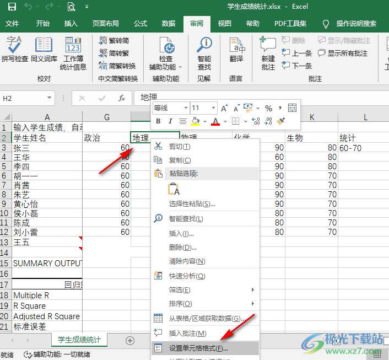Open the 同义词库 thesaurus

[x=44, y=50]
